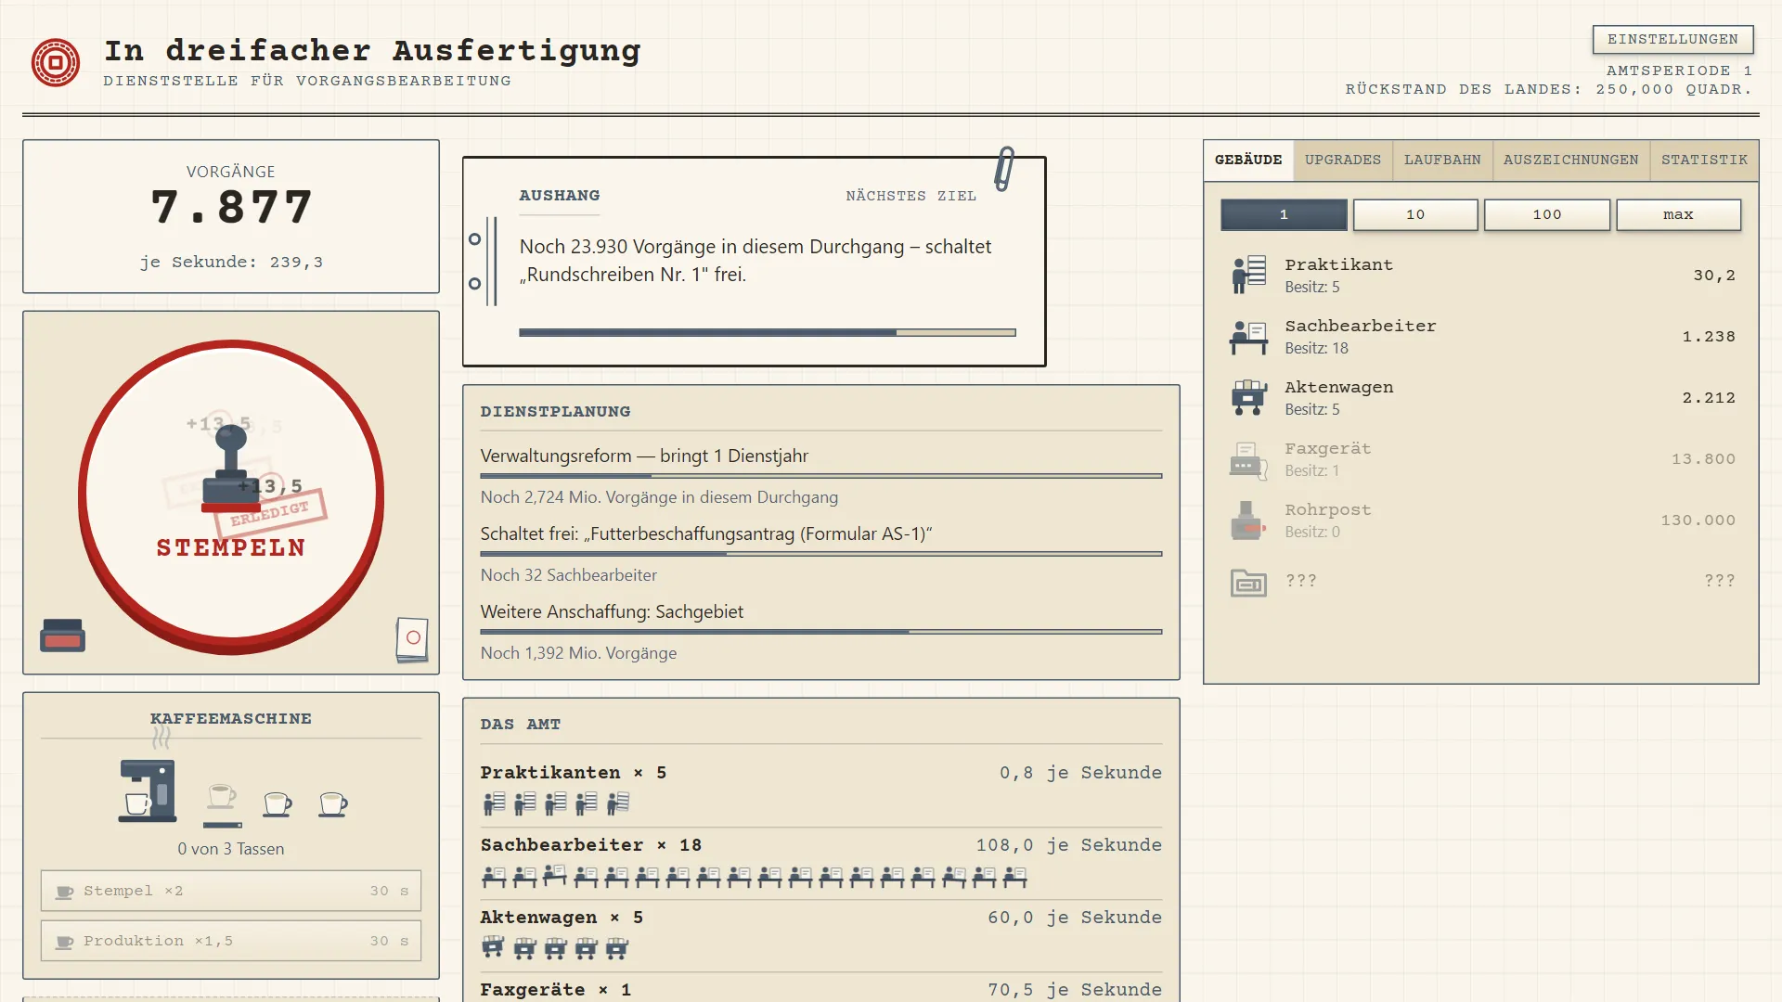
Task: Click '0 von 3 Tassen' text
Action: [231, 849]
